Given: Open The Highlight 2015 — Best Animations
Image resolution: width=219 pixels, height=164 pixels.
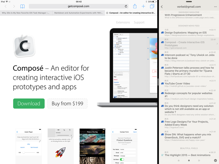Looking at the screenshot, I should click(x=189, y=154).
